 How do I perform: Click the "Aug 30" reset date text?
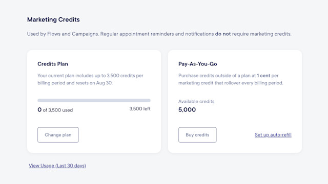pyautogui.click(x=104, y=83)
